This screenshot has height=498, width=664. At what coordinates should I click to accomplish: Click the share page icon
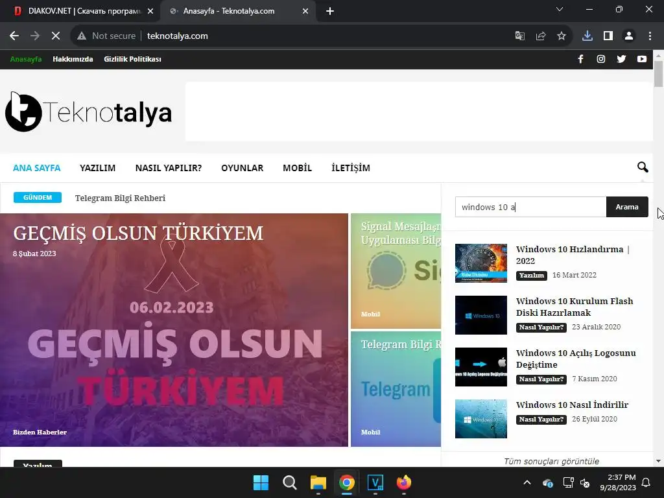click(541, 36)
